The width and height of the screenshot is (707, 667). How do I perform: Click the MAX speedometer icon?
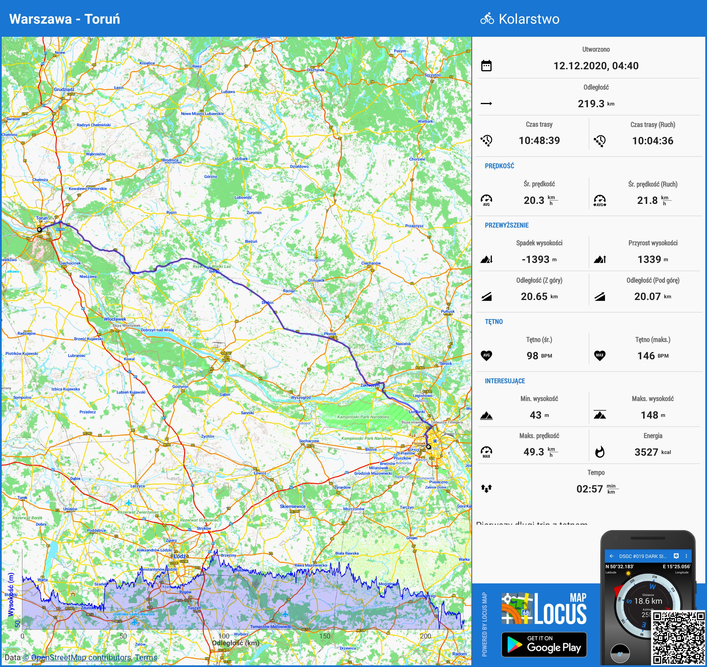486,452
